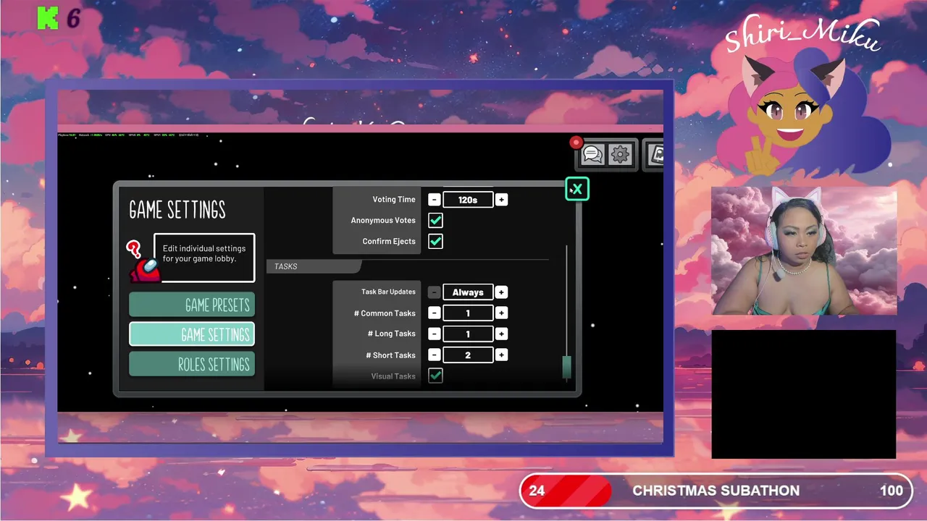The height and width of the screenshot is (521, 927).
Task: Click the Confirm Ejects label
Action: click(389, 242)
